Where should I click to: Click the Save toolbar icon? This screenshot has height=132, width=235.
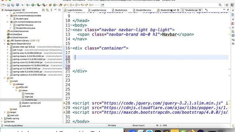click(8, 5)
